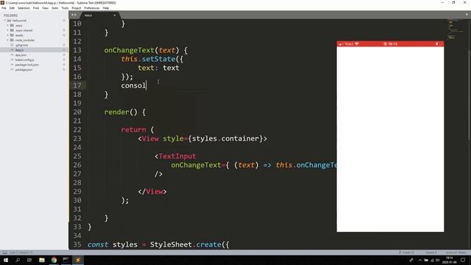Open the tab list dropdown arrow
The height and width of the screenshot is (265, 471).
(x=467, y=15)
